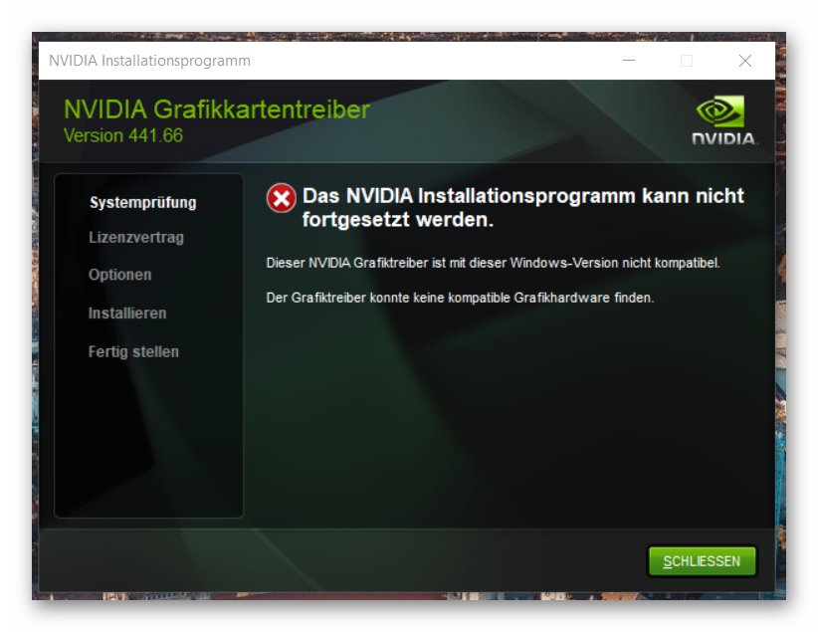The image size is (818, 632).
Task: Select the Lizenzvertrag step
Action: (136, 238)
